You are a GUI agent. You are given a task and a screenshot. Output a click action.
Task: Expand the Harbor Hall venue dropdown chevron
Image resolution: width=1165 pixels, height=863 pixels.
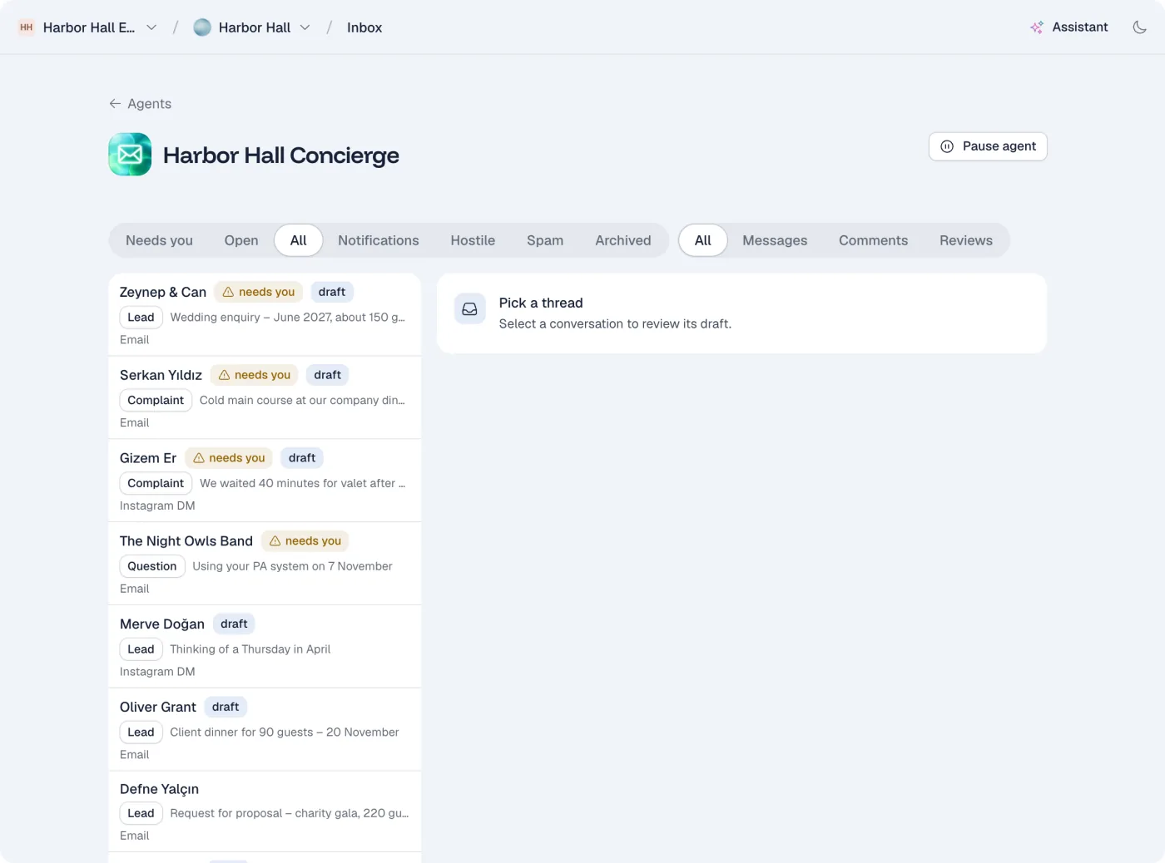pyautogui.click(x=305, y=27)
